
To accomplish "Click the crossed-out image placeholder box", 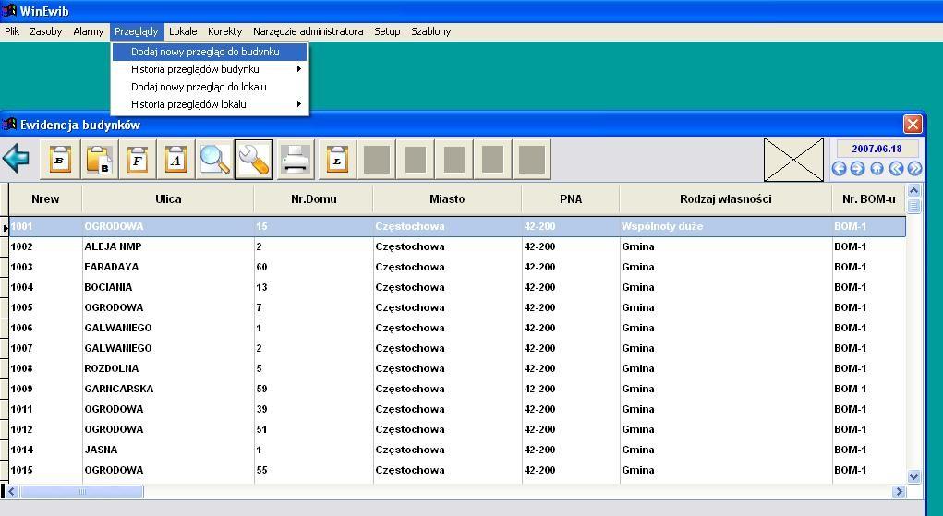I will tap(794, 160).
